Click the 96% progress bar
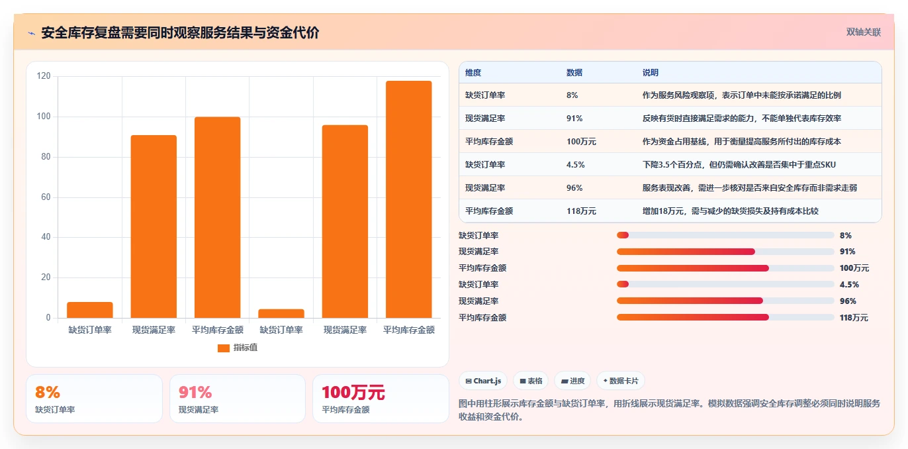Viewport: 908px width, 449px height. coord(725,301)
